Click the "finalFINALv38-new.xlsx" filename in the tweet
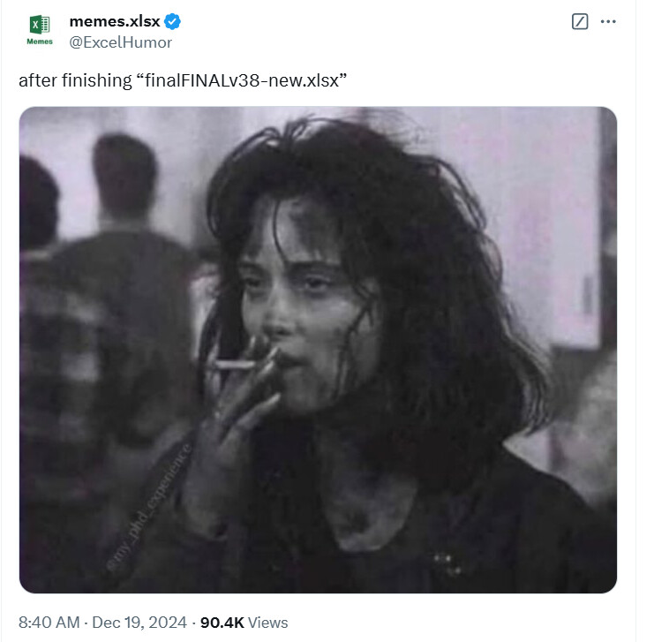The image size is (654, 642). tap(240, 79)
